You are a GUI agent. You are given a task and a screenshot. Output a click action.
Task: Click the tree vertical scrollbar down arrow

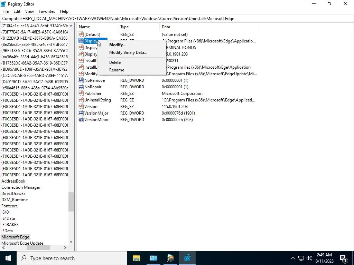71,242
